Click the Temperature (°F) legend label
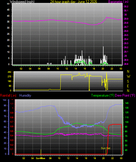The image size is (136, 162). [x=103, y=95]
